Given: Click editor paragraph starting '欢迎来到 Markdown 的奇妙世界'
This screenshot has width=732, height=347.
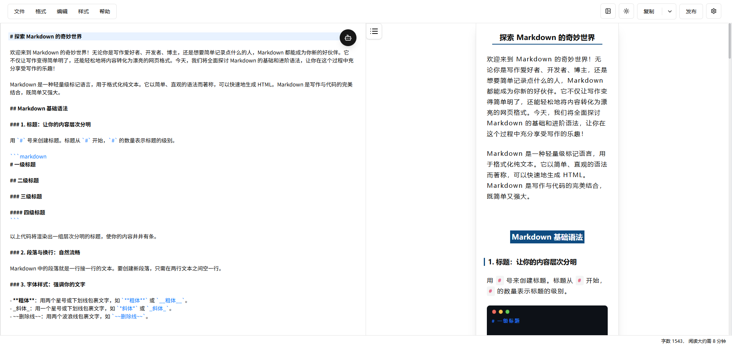Looking at the screenshot, I should pyautogui.click(x=182, y=61).
